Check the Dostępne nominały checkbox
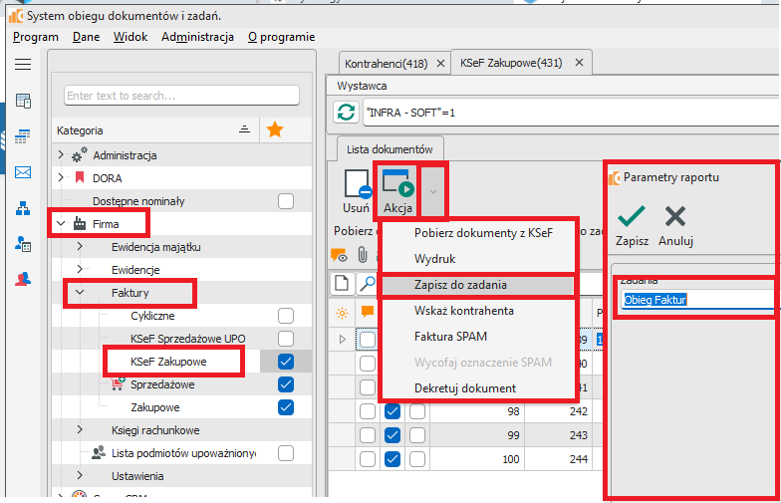Viewport: 781px width, 503px height. point(286,201)
